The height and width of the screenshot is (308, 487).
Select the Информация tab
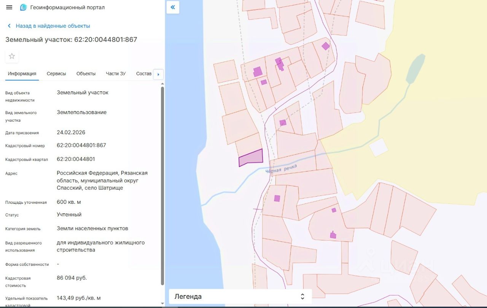click(22, 74)
